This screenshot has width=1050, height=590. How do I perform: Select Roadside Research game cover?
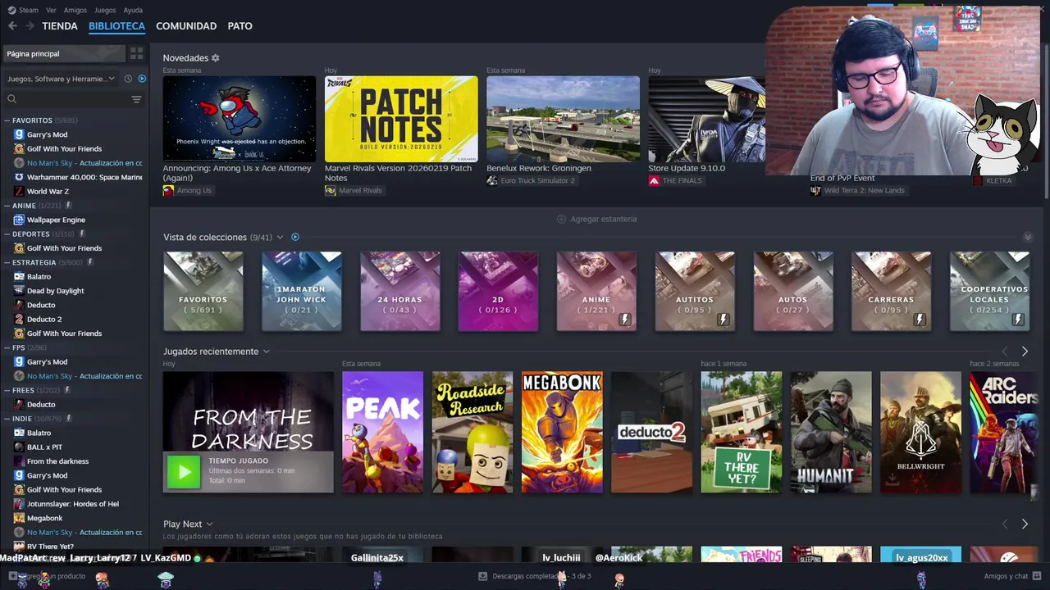472,433
